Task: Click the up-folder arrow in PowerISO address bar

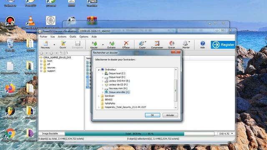Action: (61, 53)
